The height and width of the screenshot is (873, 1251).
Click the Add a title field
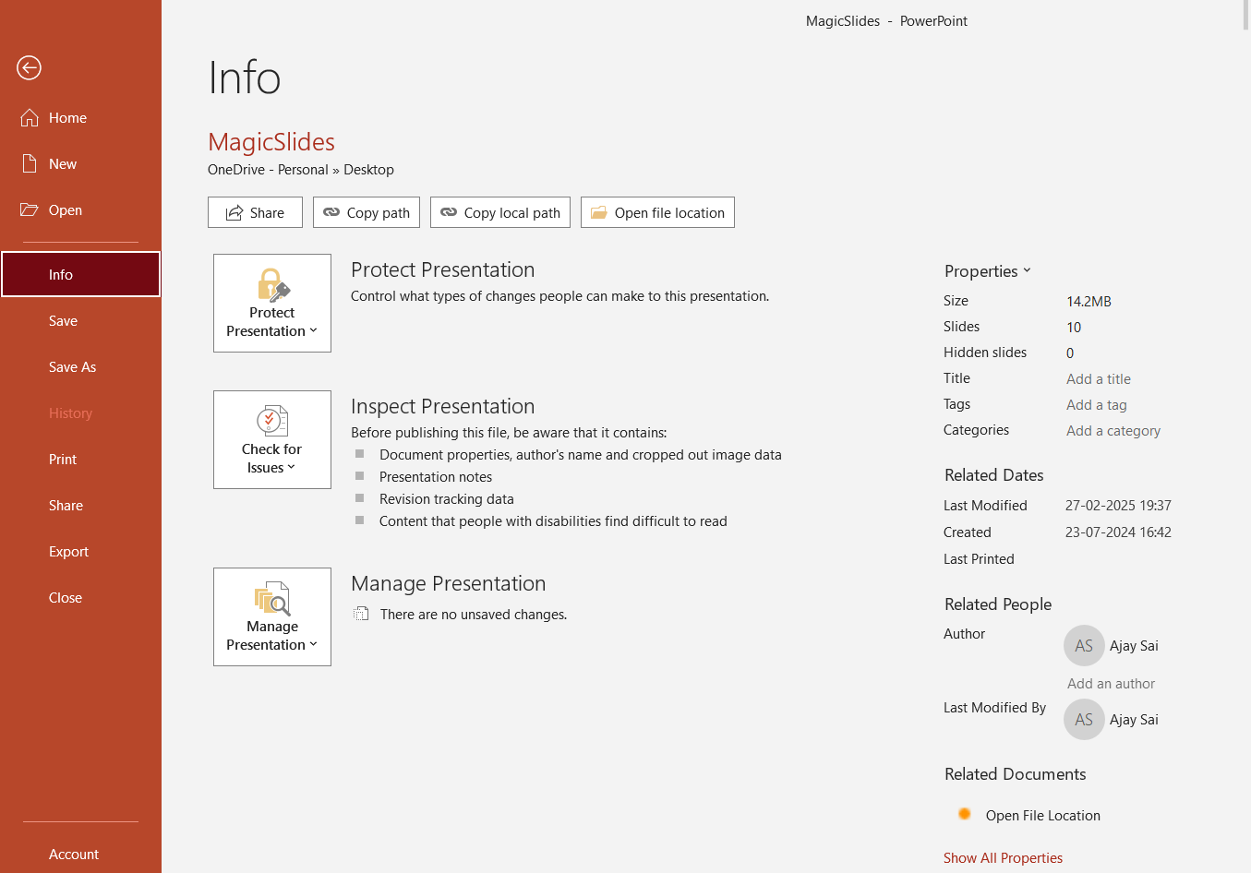(x=1099, y=378)
